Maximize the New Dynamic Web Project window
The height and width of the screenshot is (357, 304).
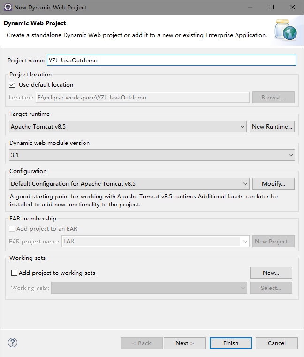271,7
